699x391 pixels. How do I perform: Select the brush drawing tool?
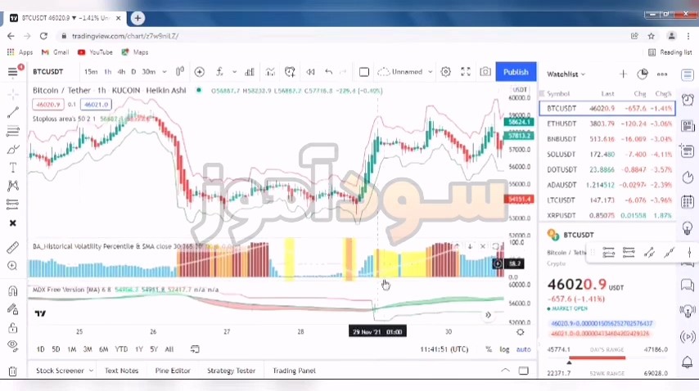tap(13, 149)
